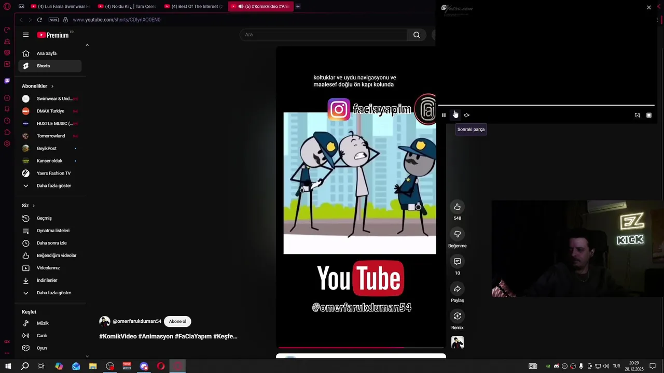Toggle the Opera VPN badge
This screenshot has height=373, width=664.
point(53,20)
